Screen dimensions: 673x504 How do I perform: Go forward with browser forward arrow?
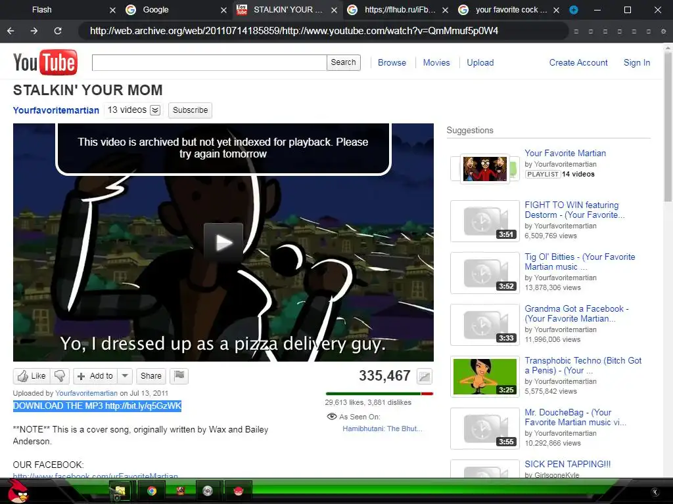pyautogui.click(x=34, y=31)
